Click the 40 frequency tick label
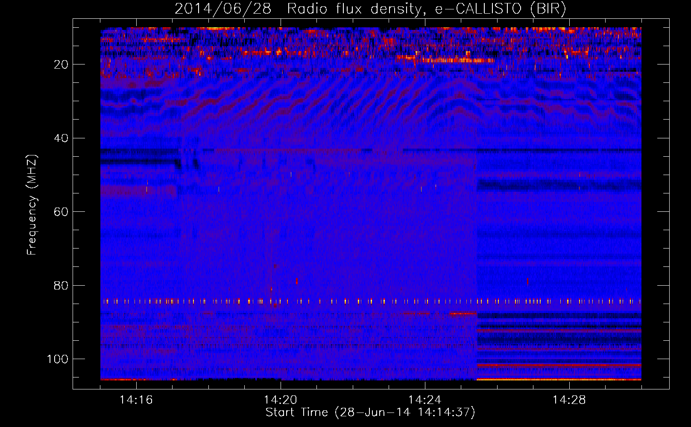The height and width of the screenshot is (427, 691). point(61,138)
